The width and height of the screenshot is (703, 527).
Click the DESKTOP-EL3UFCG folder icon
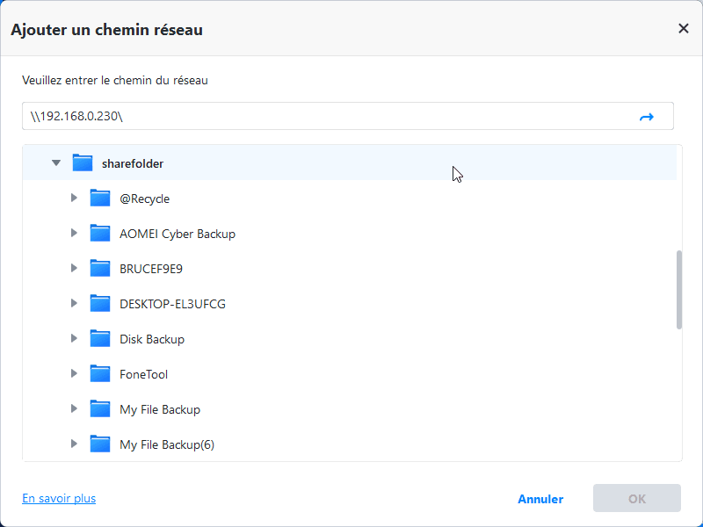(100, 304)
